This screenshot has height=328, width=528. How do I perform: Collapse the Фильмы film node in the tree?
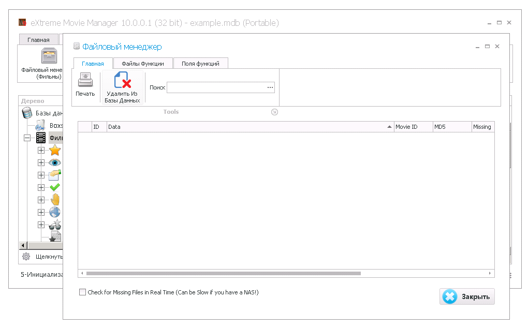click(x=27, y=138)
